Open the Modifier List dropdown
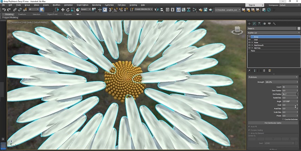Screen dimensions: 301x151 [x=274, y=33]
